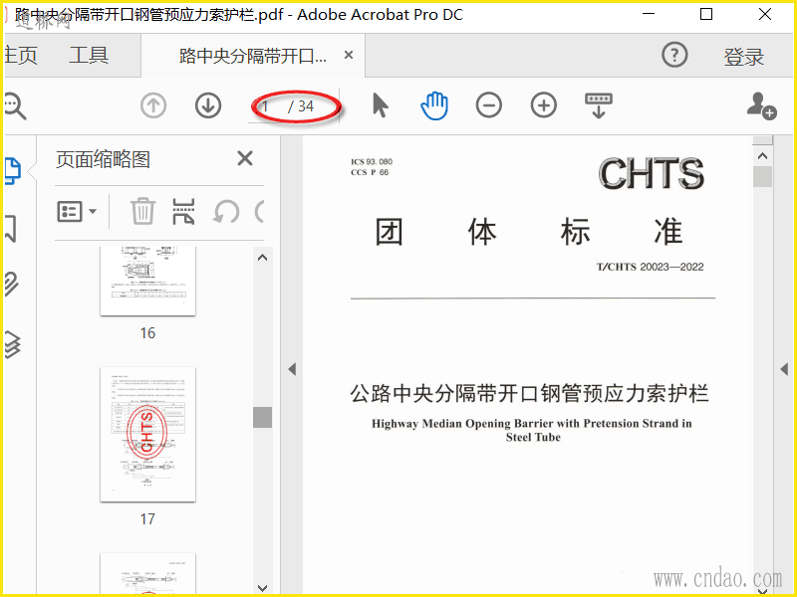Open the layers sidebar icon
The height and width of the screenshot is (597, 797).
(12, 344)
